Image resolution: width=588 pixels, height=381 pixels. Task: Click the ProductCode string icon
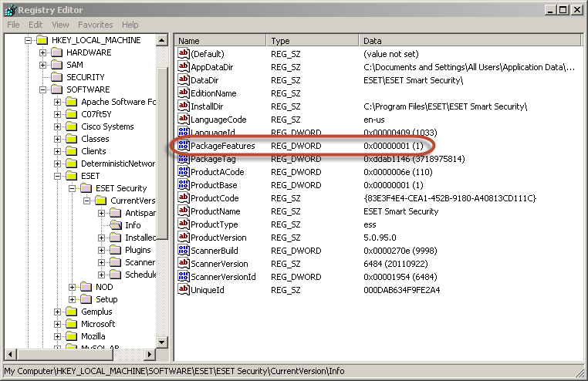[184, 197]
